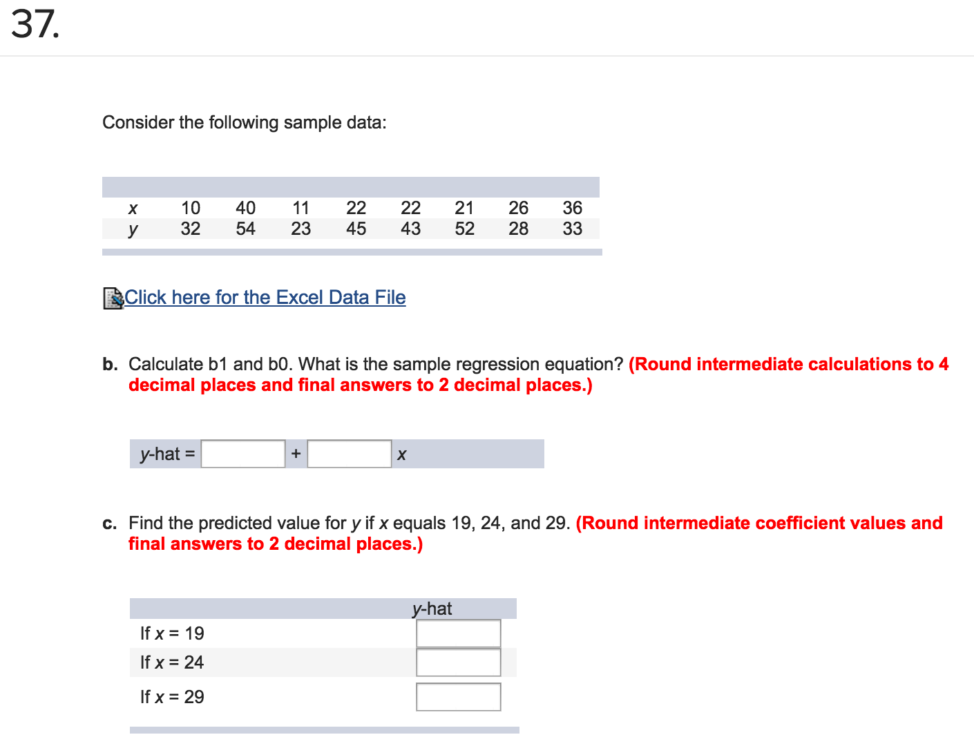Activate the y-hat input for x = 29
Viewport: 974px width, 746px height.
click(458, 697)
